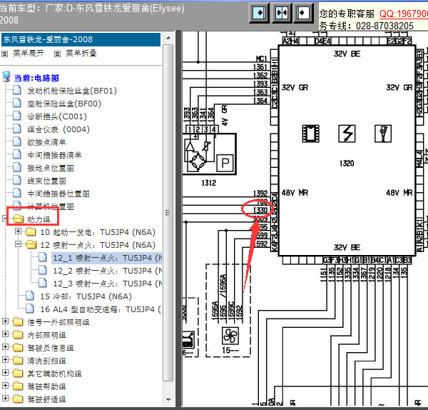428x410 pixels.
Task: Expand the 驾驶舒适组 node
Action: click(x=5, y=398)
